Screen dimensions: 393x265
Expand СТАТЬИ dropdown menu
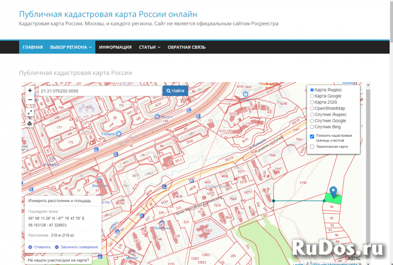click(x=150, y=47)
